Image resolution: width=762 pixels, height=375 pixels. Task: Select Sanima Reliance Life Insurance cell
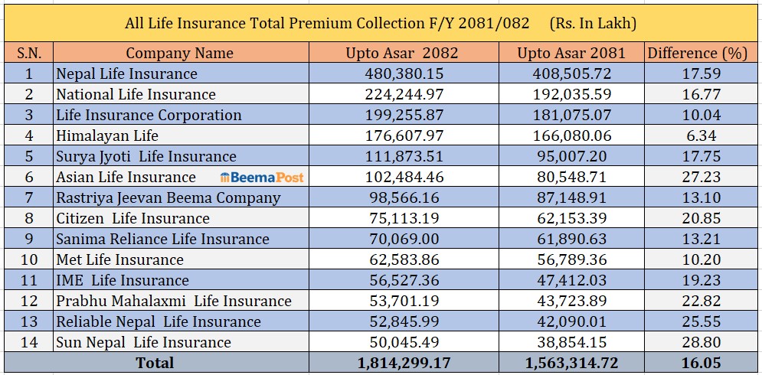pos(163,239)
